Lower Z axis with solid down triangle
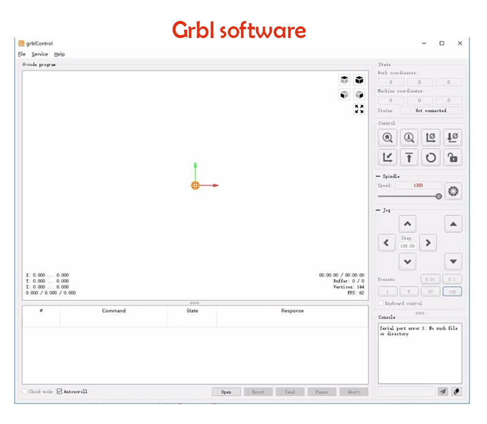This screenshot has height=424, width=487. 453,262
